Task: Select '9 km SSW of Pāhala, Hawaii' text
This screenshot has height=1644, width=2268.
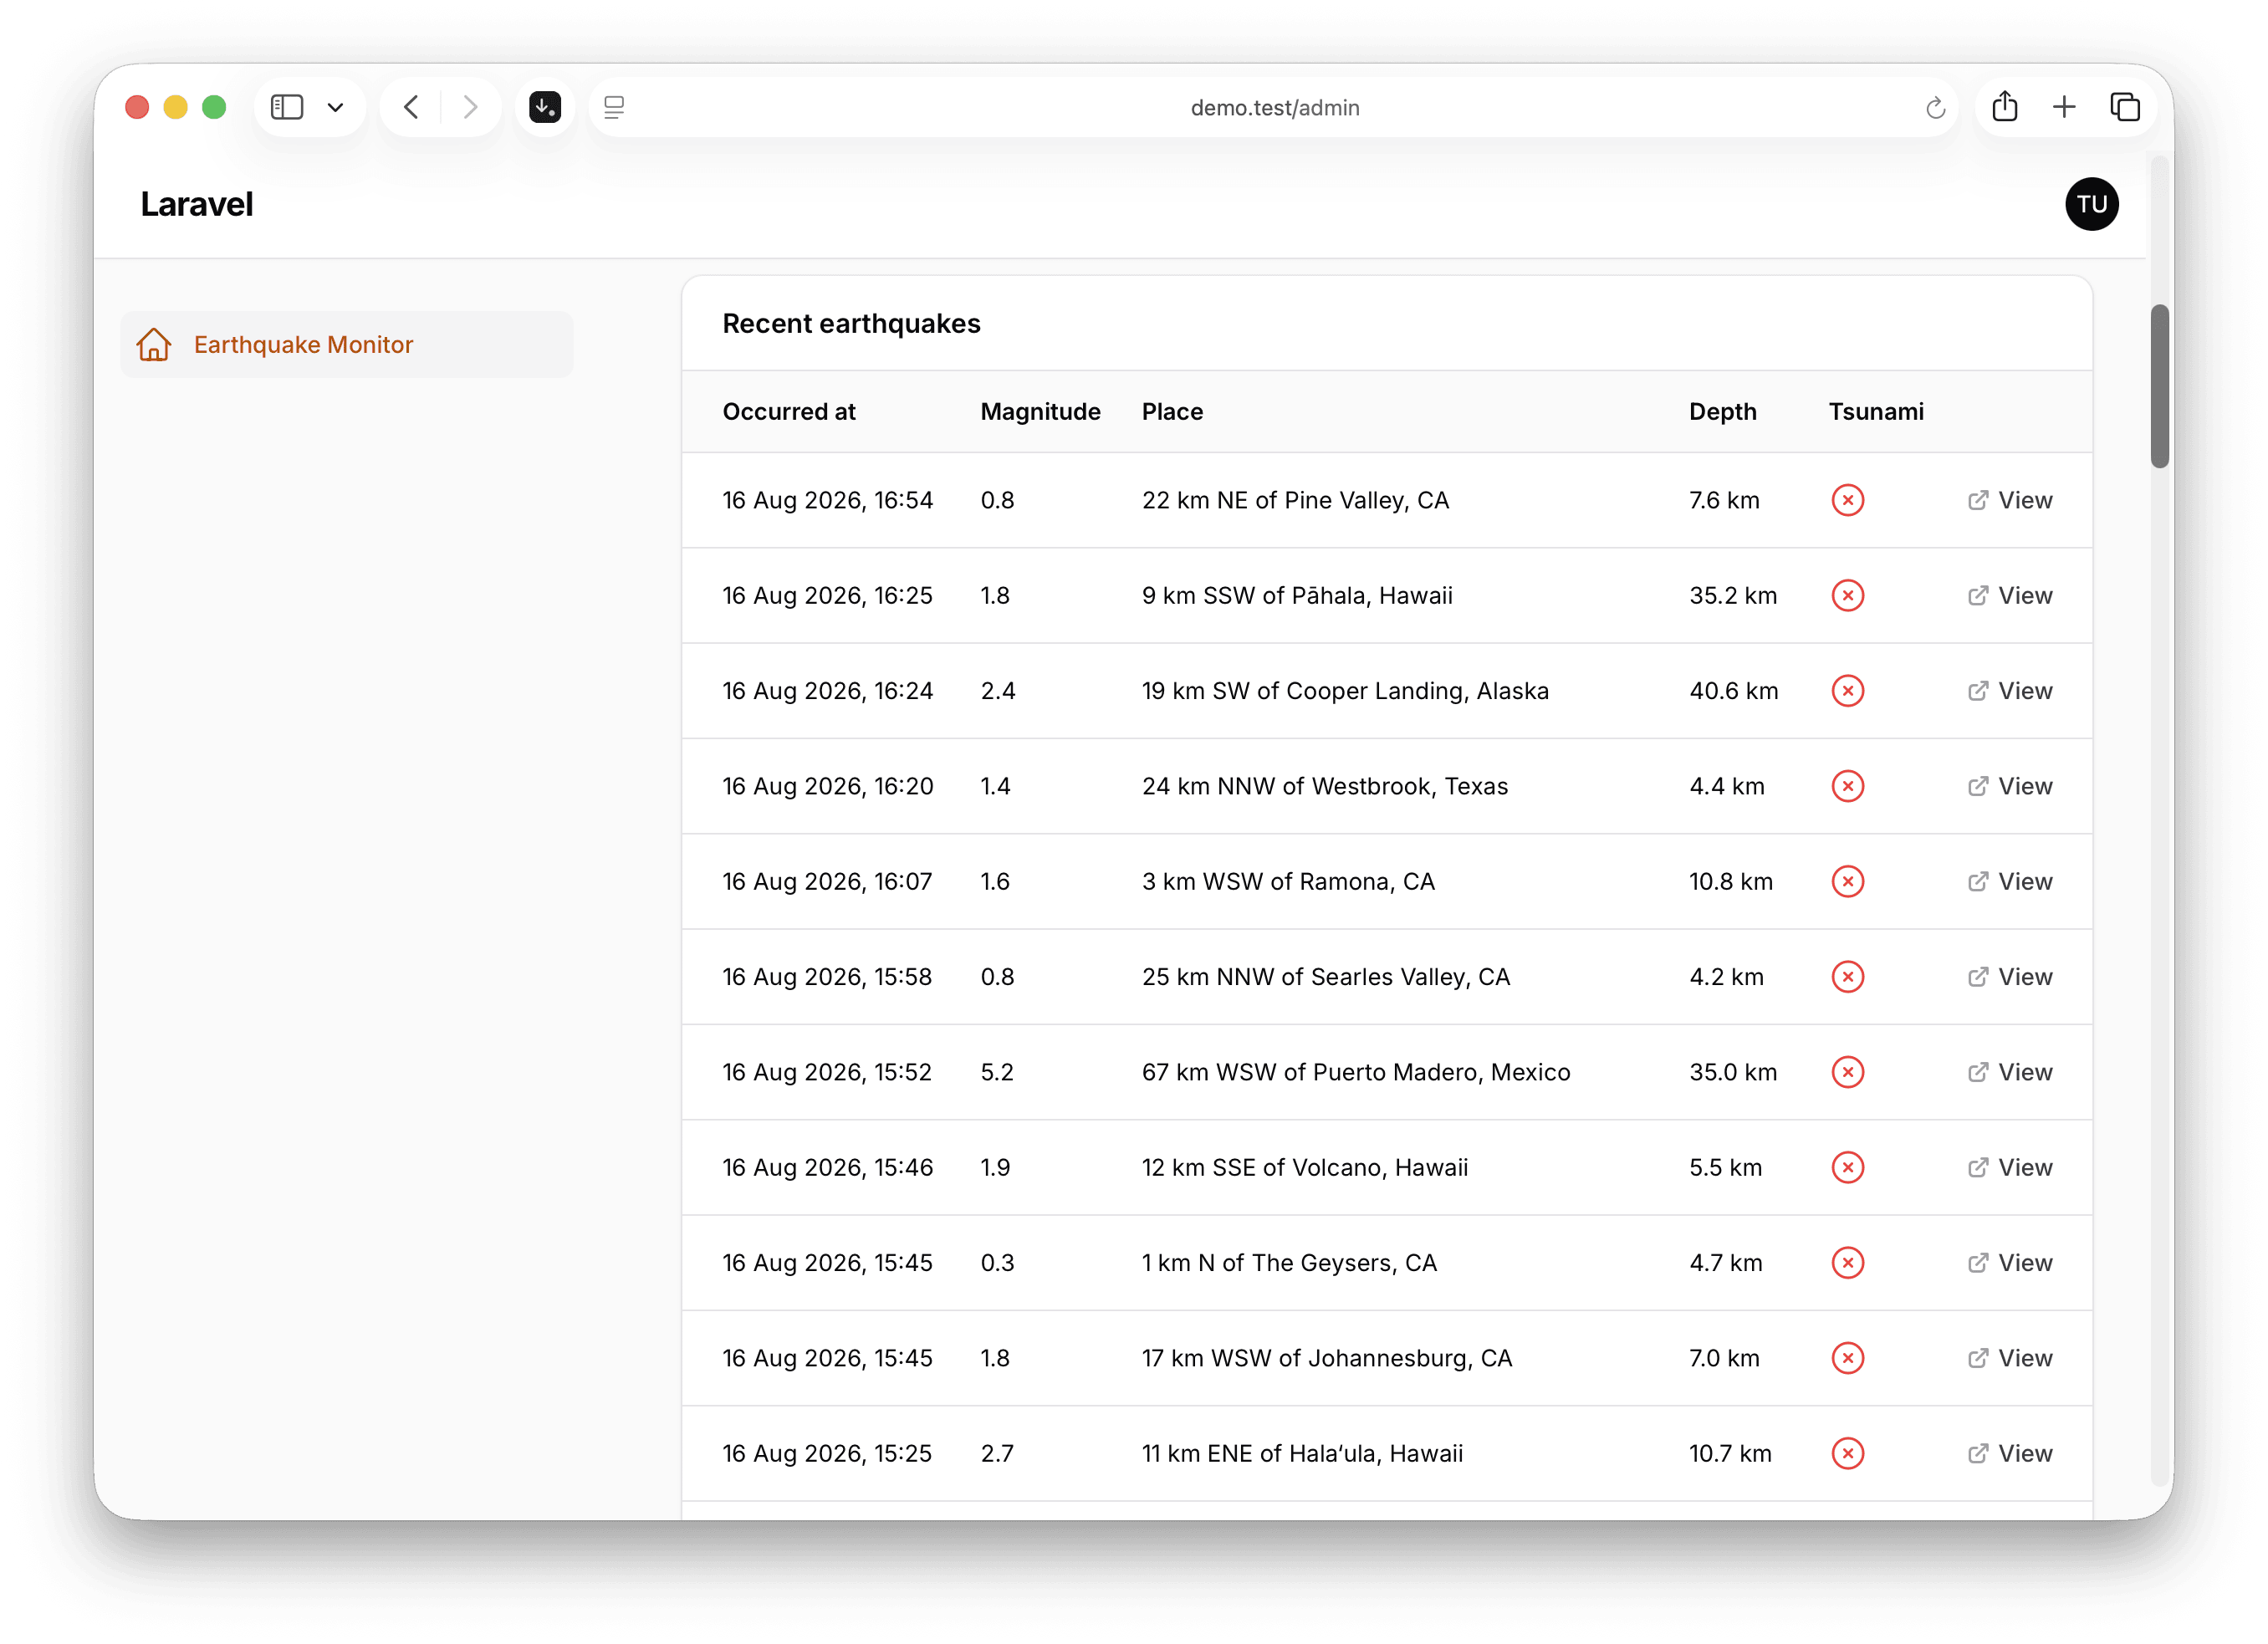Action: (x=1297, y=596)
